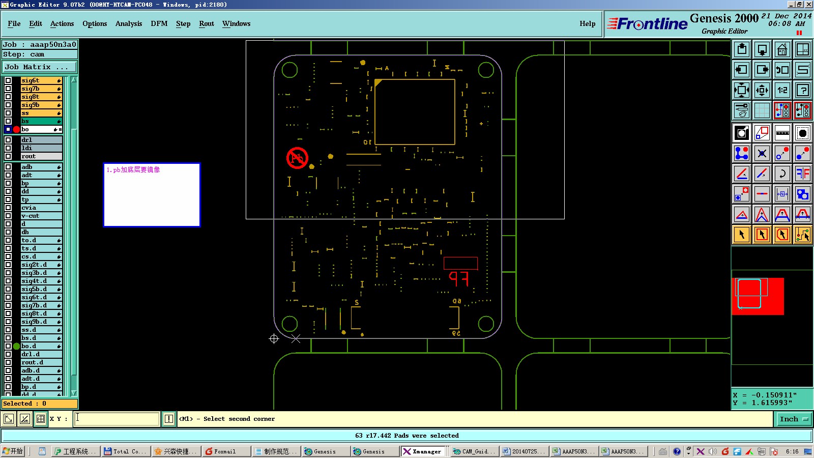Toggle the rout layer checkbox

pyautogui.click(x=8, y=156)
